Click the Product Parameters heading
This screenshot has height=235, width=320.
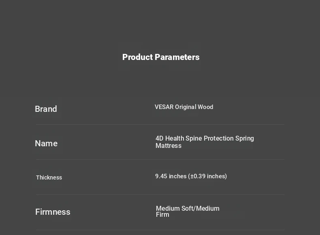click(161, 57)
